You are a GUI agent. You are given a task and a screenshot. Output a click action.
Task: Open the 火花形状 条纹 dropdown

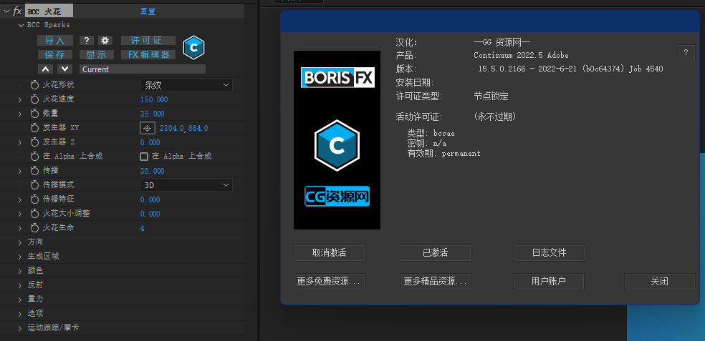click(186, 85)
